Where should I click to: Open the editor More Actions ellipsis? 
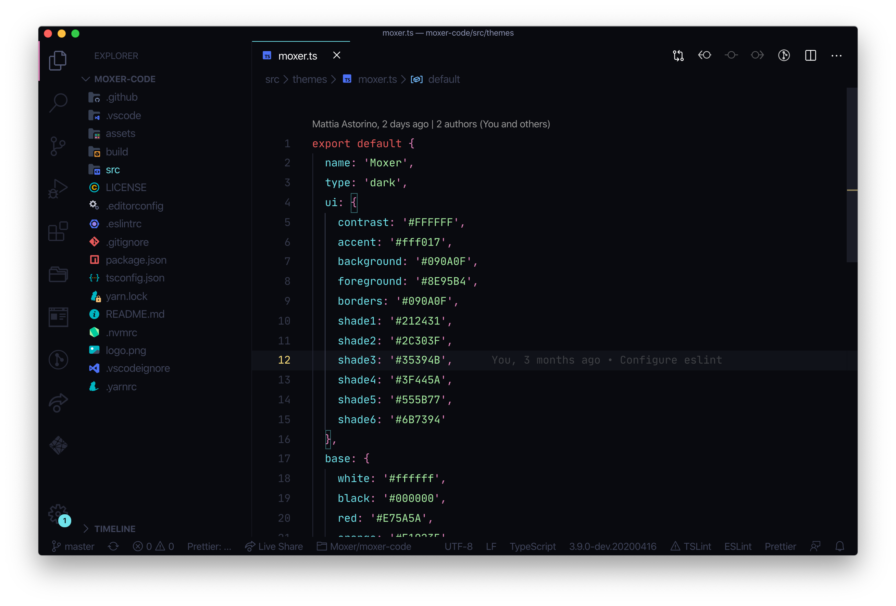point(836,55)
